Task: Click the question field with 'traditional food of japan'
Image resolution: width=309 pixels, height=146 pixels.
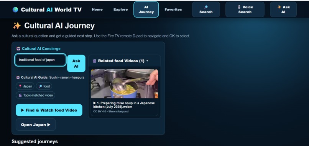Action: [40, 60]
